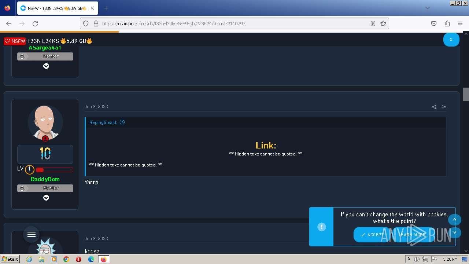Viewport: 469px width, 264px height.
Task: Click the DaddyDom level 10 badge
Action: click(x=45, y=154)
